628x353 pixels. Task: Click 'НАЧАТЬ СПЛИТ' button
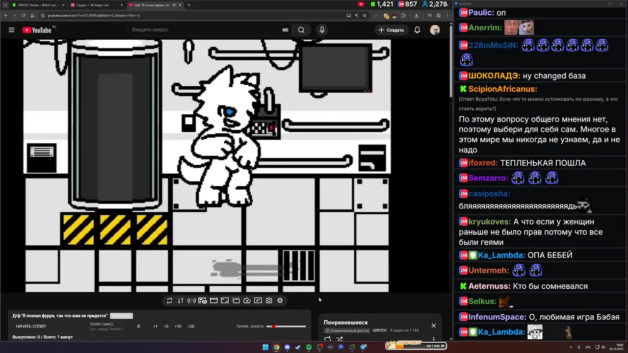tap(31, 327)
